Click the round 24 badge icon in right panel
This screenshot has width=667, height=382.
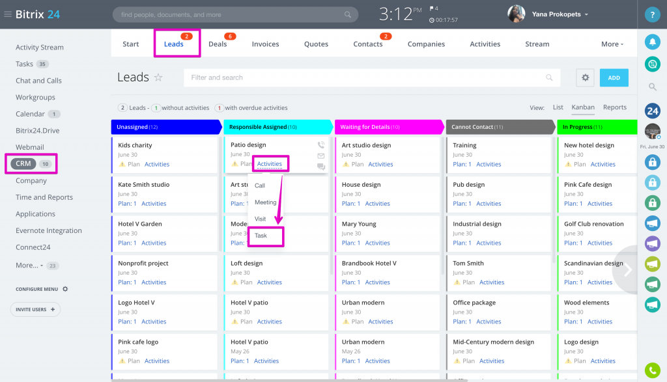tap(652, 111)
